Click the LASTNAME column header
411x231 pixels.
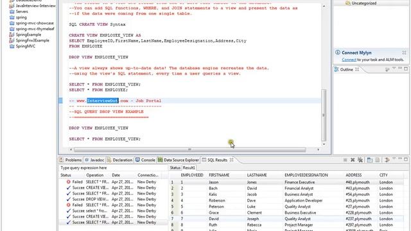pyautogui.click(x=257, y=175)
